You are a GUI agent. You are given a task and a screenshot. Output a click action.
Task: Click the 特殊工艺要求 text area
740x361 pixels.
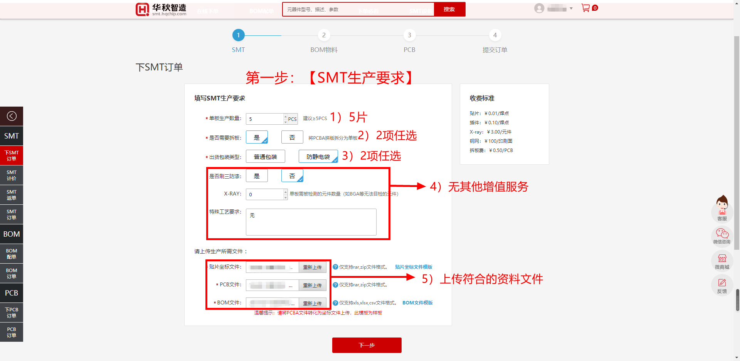pyautogui.click(x=311, y=222)
